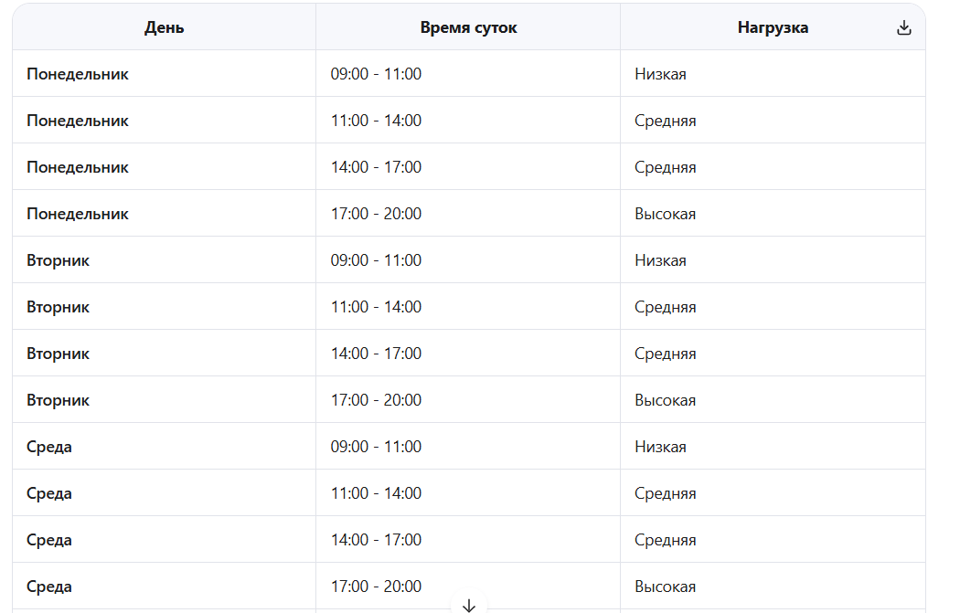The width and height of the screenshot is (960, 613).
Task: Download the table using the download icon
Action: tap(903, 27)
